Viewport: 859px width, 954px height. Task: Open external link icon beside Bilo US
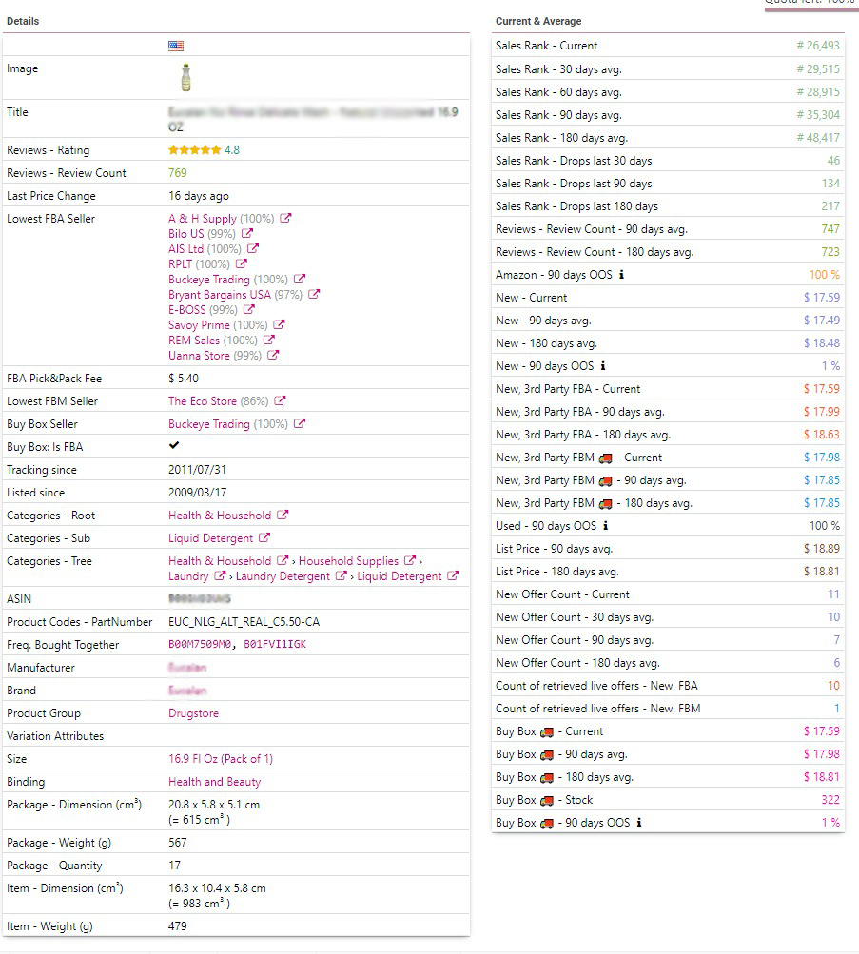pos(247,233)
